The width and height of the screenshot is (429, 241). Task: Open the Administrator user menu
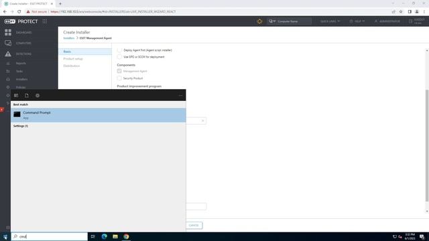click(x=387, y=21)
